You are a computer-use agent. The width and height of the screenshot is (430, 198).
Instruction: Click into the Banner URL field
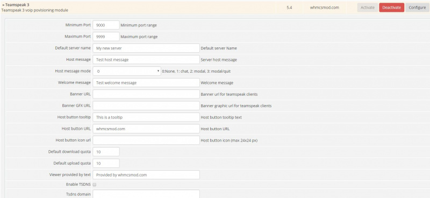[146, 94]
